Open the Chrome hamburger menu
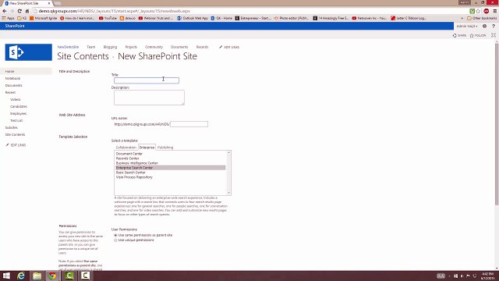Screen dimensions: 499x281 click(495, 11)
